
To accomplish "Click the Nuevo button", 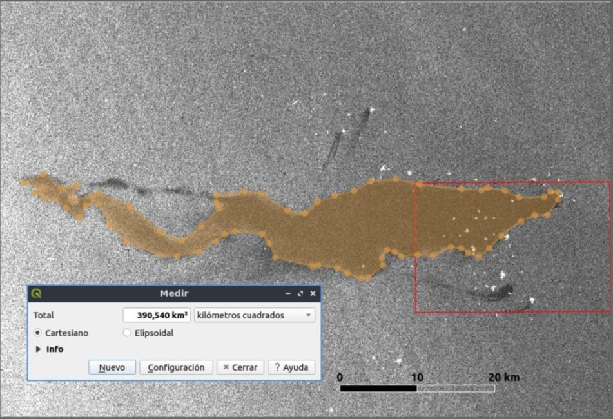I will [112, 367].
